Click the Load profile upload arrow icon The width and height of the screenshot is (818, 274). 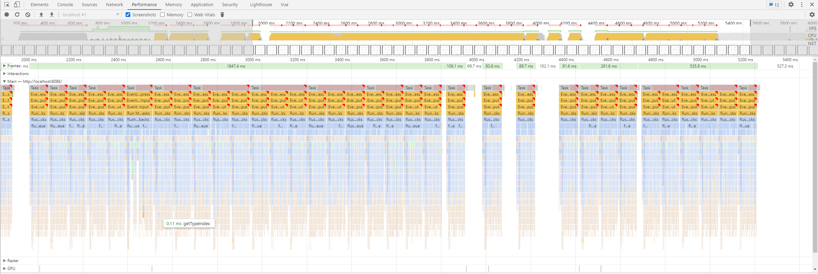click(41, 15)
